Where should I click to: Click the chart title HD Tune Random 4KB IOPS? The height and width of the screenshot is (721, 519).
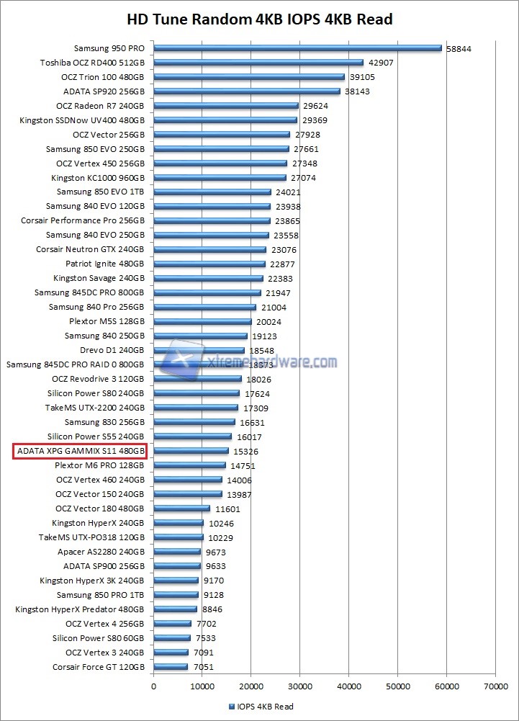pos(260,19)
